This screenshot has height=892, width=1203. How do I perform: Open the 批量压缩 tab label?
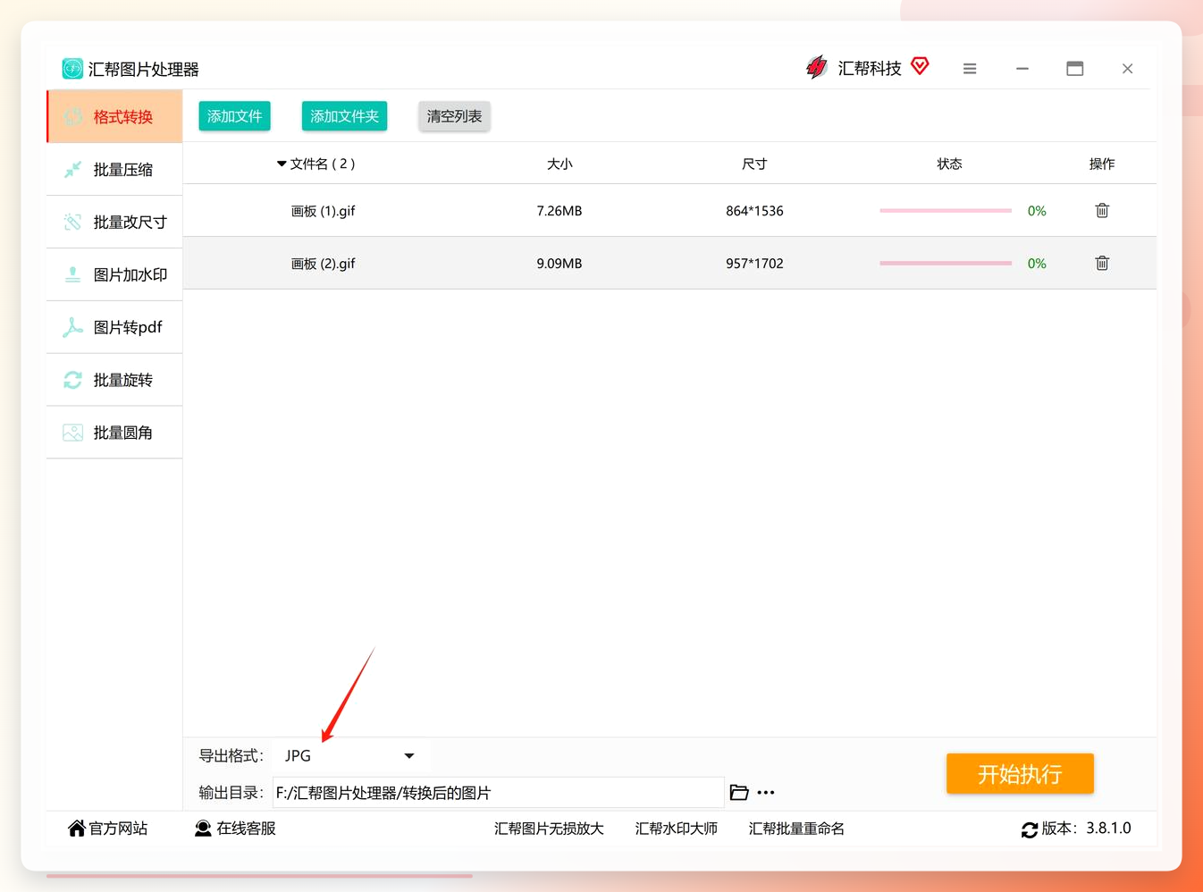123,169
